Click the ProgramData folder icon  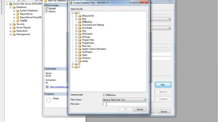pos(79,43)
